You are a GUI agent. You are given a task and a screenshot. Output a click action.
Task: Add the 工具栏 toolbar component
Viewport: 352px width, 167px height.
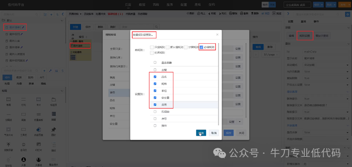pyautogui.click(x=23, y=131)
